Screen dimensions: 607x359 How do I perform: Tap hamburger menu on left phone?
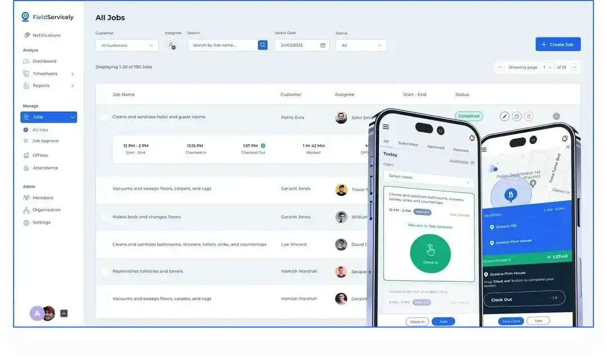(386, 127)
